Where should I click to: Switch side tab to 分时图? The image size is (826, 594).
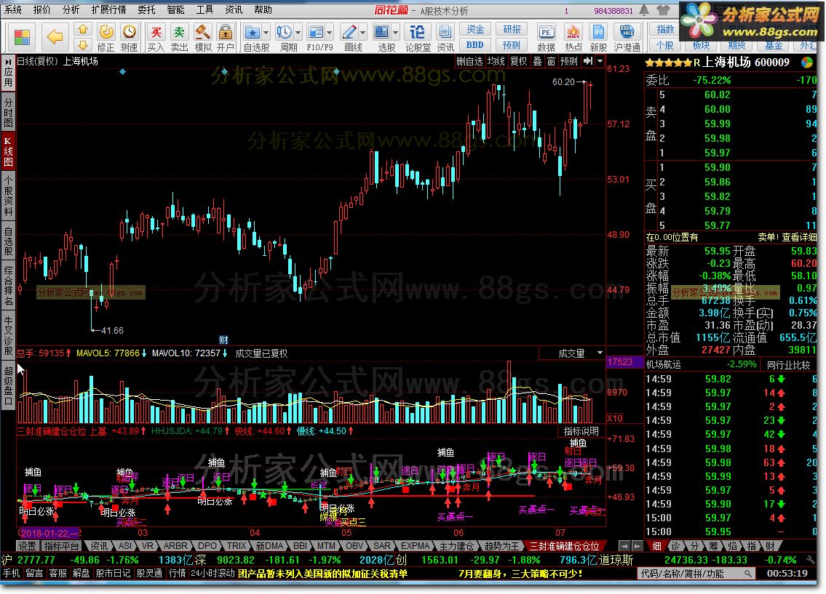(8, 112)
